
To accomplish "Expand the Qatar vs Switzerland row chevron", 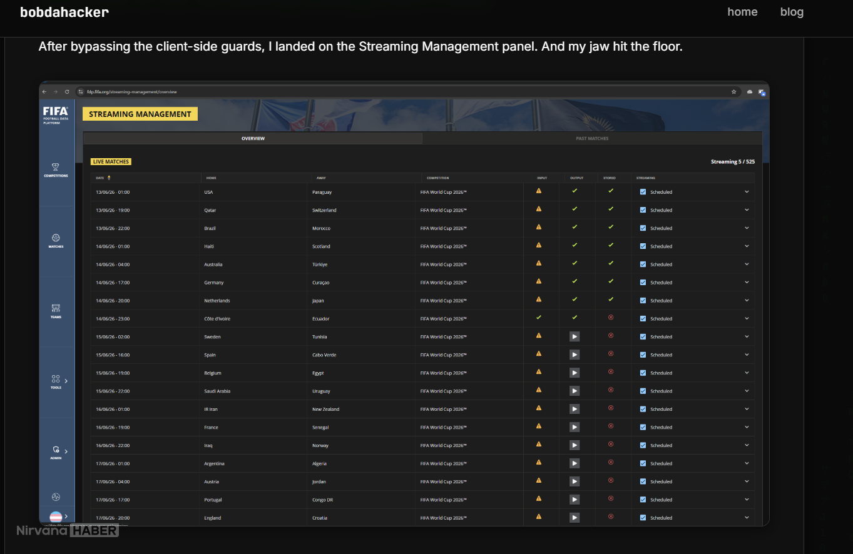I will [747, 210].
